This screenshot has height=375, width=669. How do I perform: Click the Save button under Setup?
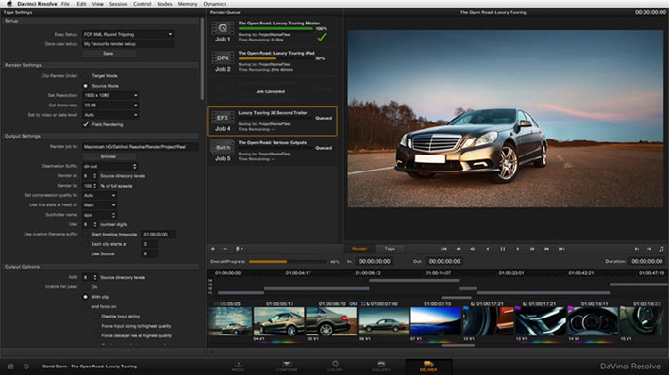tap(109, 53)
